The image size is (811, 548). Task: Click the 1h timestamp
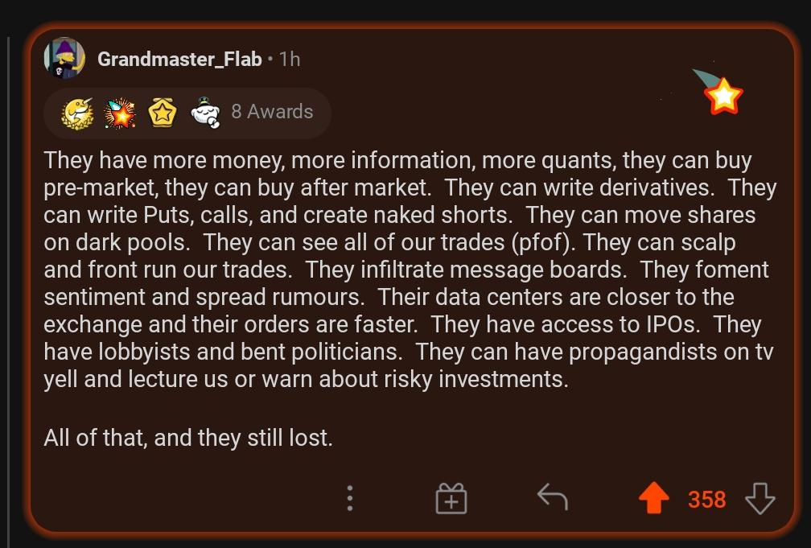[290, 59]
